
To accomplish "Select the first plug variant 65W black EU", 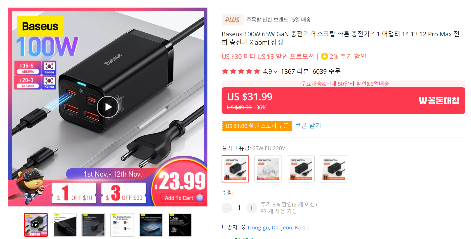I will tap(235, 169).
